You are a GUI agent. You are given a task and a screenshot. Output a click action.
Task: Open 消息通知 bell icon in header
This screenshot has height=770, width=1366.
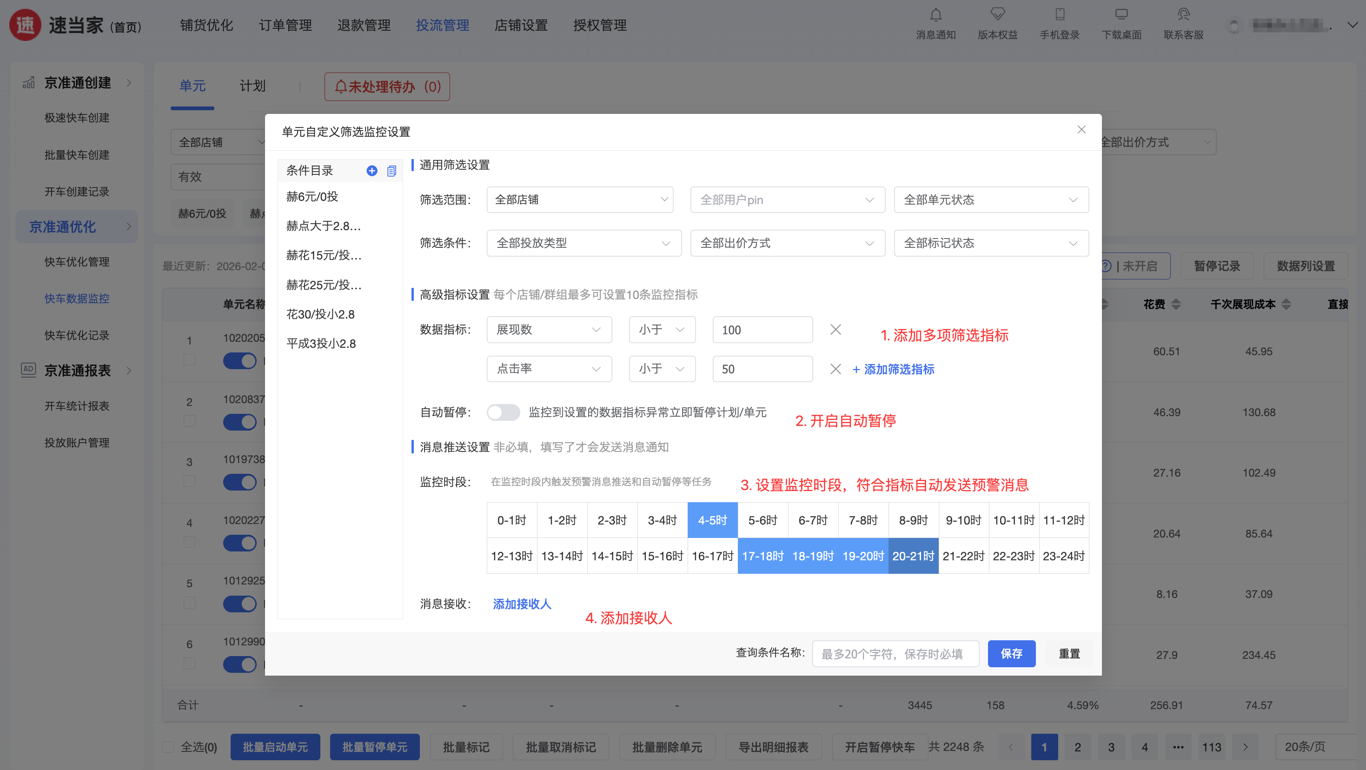coord(935,15)
